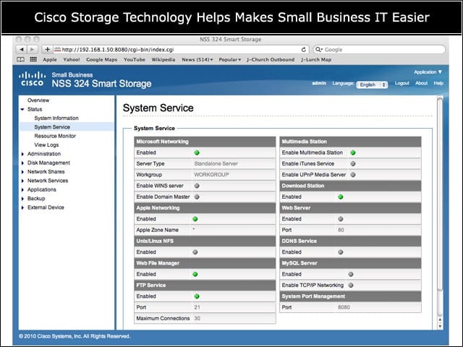The image size is (463, 347).
Task: Click Web Server Enabled gray indicator
Action: [x=341, y=219]
